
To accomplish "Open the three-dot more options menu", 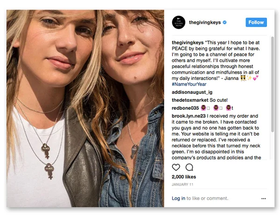I will 264,199.
